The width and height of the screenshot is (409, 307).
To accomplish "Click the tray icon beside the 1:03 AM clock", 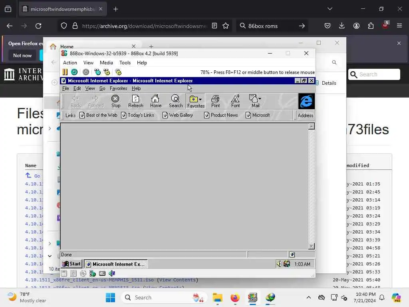I will (287, 264).
